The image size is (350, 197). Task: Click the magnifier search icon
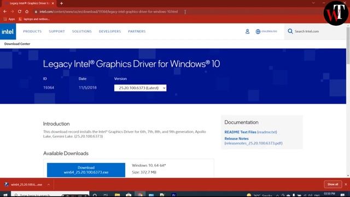pos(290,31)
